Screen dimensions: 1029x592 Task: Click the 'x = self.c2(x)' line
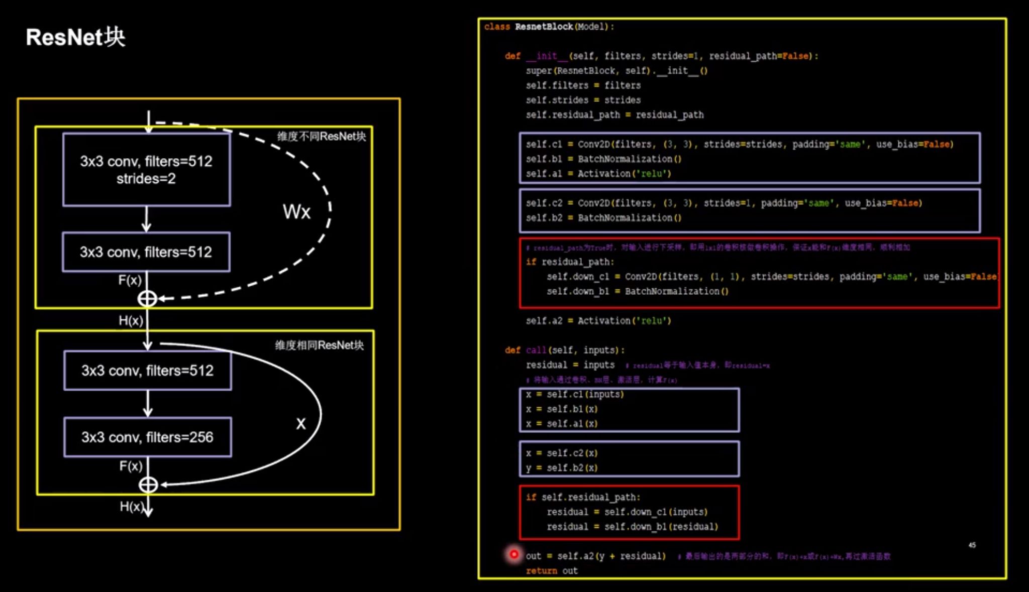click(562, 453)
